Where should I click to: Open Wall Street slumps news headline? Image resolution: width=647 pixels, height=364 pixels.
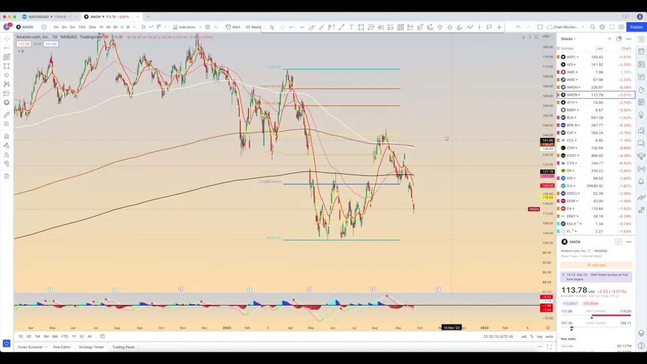(596, 277)
